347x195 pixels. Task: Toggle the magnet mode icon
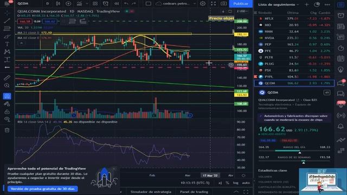[x=7, y=96]
